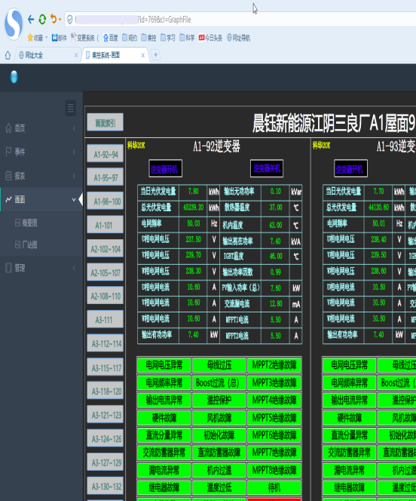This screenshot has height=501, width=416.
Task: Open the favorites star bookmark
Action: pos(35,38)
